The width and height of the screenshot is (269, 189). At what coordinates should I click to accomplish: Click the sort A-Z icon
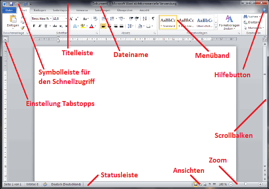tap(145, 18)
